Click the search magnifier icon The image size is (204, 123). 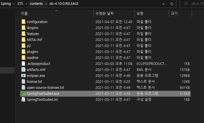point(186,4)
